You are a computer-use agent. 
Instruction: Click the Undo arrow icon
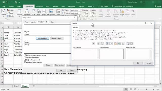tap(7, 2)
